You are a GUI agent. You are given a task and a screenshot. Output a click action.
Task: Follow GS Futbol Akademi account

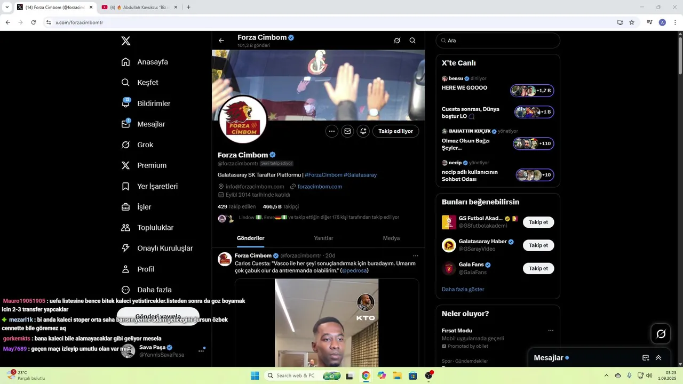[538, 222]
